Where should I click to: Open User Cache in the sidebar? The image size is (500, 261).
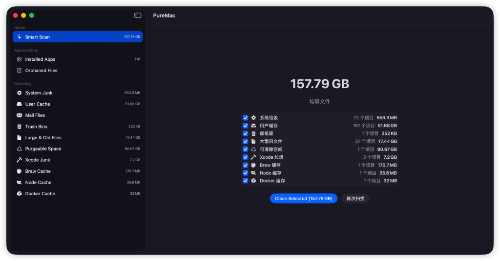(x=38, y=104)
